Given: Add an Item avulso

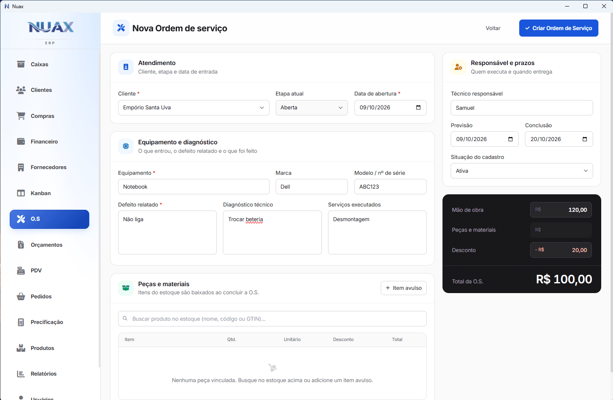Looking at the screenshot, I should point(404,288).
